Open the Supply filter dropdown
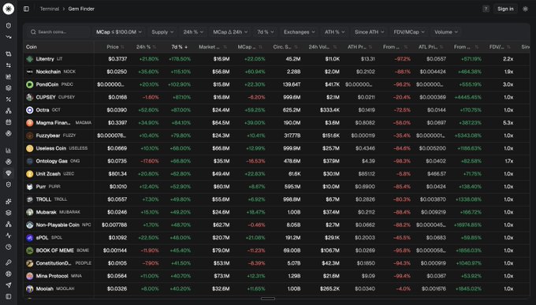Screen dimensions: 536x305 point(162,32)
